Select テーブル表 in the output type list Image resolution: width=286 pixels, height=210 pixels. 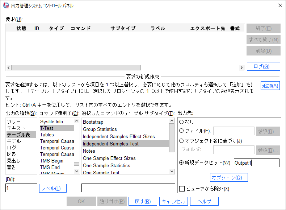21,135
